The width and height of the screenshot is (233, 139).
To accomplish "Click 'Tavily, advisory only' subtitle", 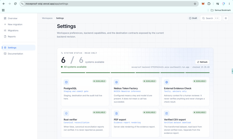I will coord(175,91).
